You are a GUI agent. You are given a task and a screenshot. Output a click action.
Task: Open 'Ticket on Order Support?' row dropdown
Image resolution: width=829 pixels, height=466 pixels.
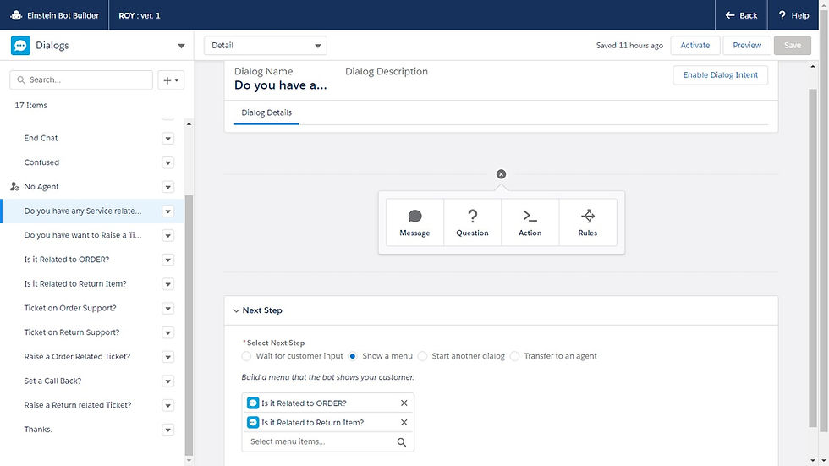tap(168, 309)
